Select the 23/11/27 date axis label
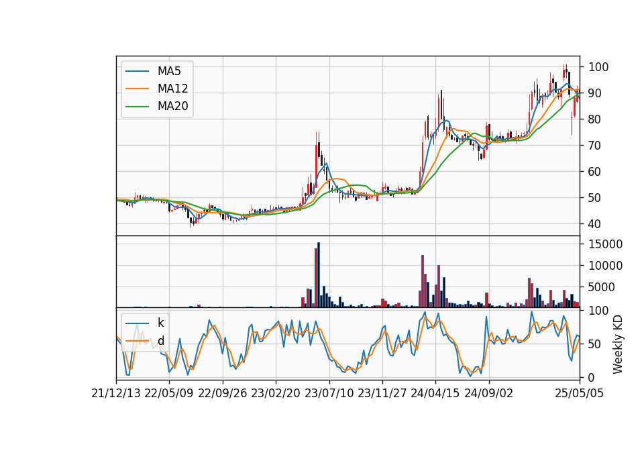 [382, 393]
